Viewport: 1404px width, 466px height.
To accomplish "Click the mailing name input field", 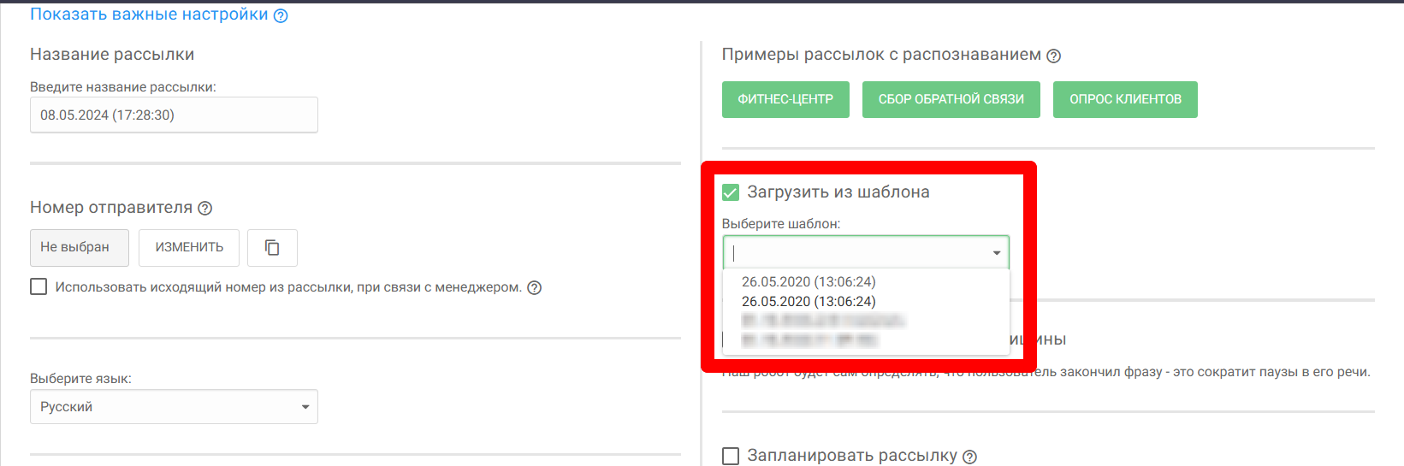I will 174,115.
